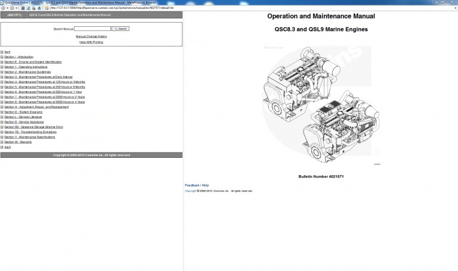
Task: Click the Bulletin Number 4021571 text
Action: click(321, 176)
